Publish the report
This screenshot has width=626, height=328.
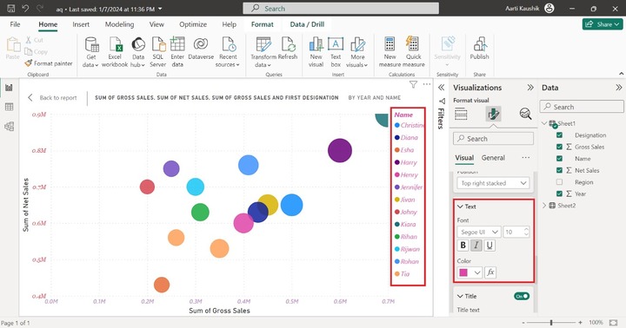[479, 49]
